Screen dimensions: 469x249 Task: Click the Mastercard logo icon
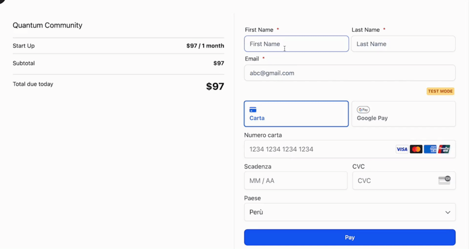point(416,149)
